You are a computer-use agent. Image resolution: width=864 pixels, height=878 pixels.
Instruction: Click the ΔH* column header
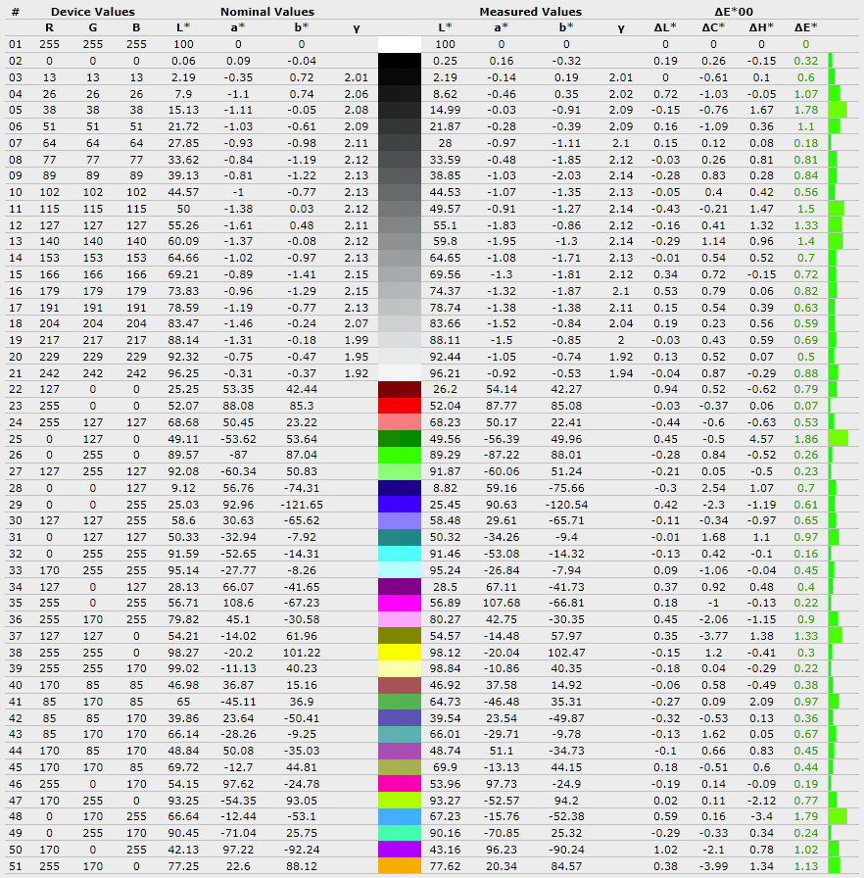[761, 27]
